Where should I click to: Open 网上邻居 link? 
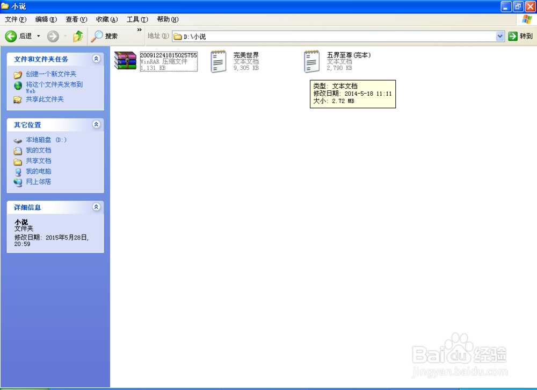click(x=39, y=181)
